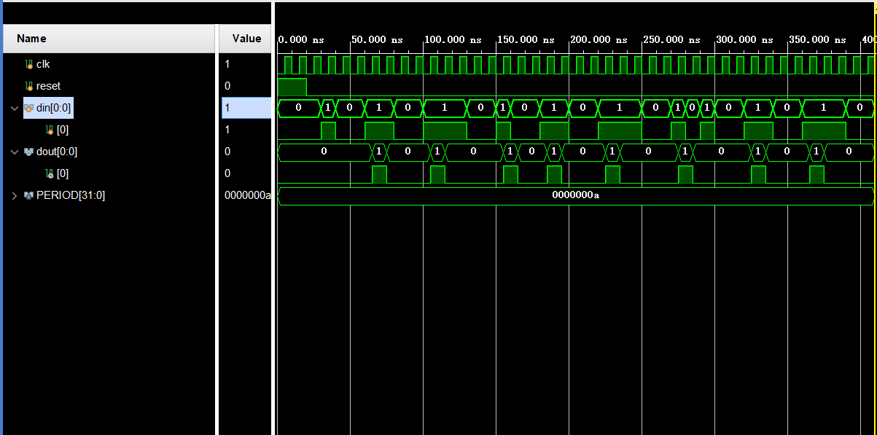Click the din[0:0] bus icon
Viewport: 877px width, 435px height.
click(x=29, y=108)
